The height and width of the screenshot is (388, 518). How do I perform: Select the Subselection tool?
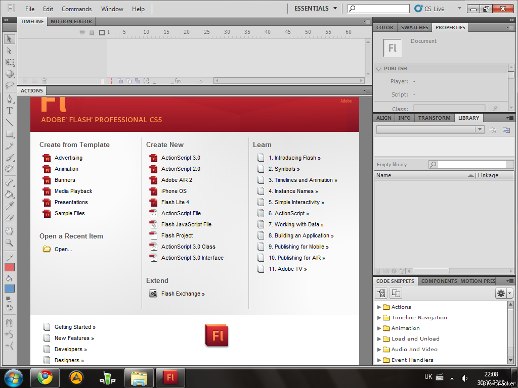[x=9, y=51]
